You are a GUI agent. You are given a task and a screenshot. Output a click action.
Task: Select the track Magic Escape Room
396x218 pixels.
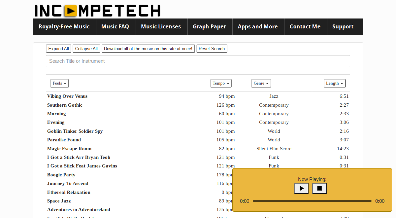pyautogui.click(x=69, y=149)
